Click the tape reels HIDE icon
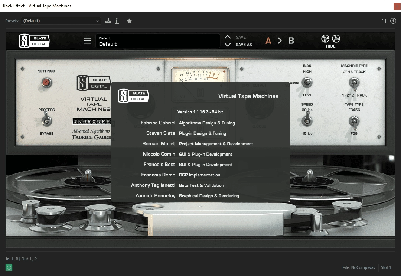The width and height of the screenshot is (401, 276). pyautogui.click(x=330, y=41)
